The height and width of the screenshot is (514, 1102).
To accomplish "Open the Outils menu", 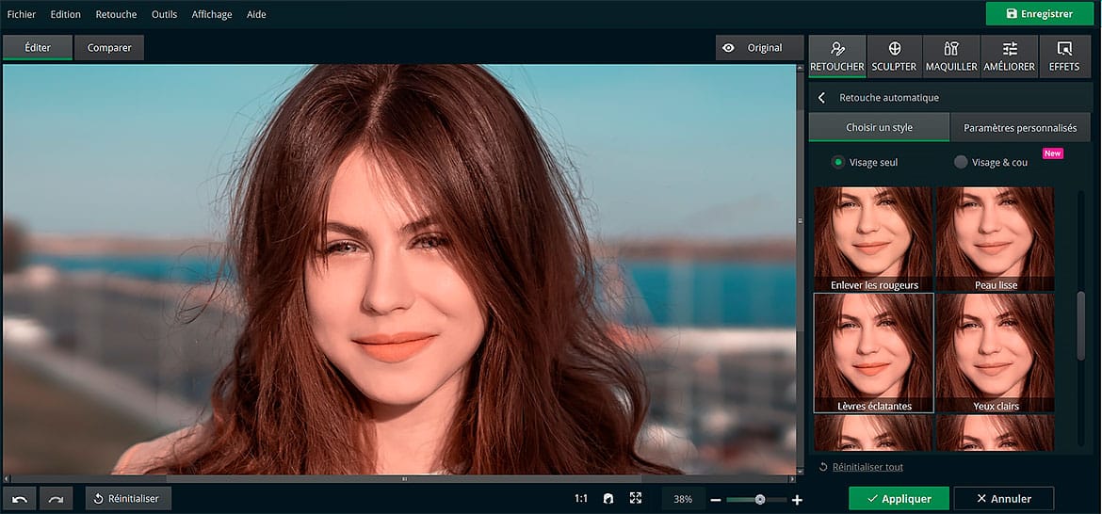I will coord(165,14).
